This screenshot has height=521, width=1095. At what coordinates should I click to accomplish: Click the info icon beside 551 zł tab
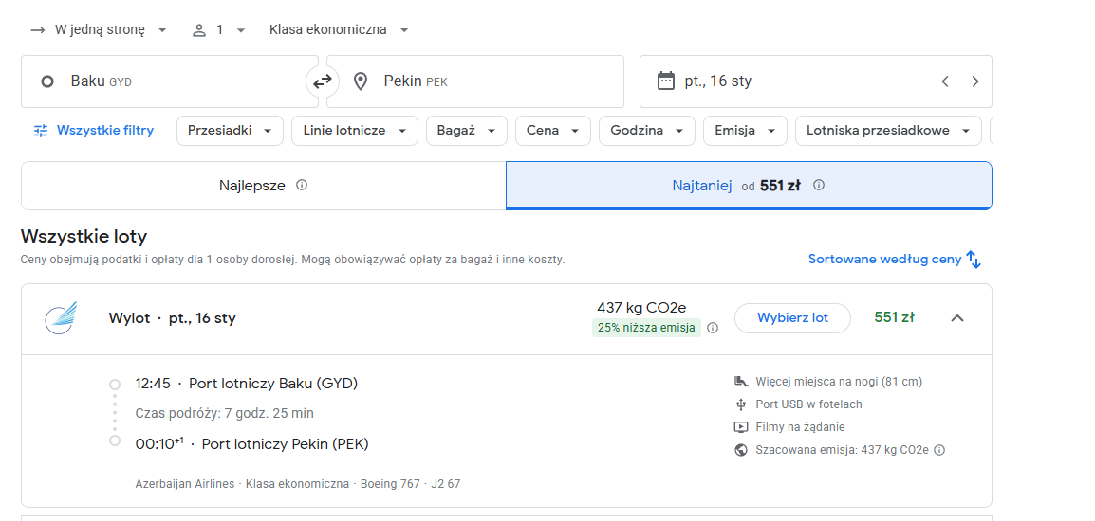(x=819, y=185)
